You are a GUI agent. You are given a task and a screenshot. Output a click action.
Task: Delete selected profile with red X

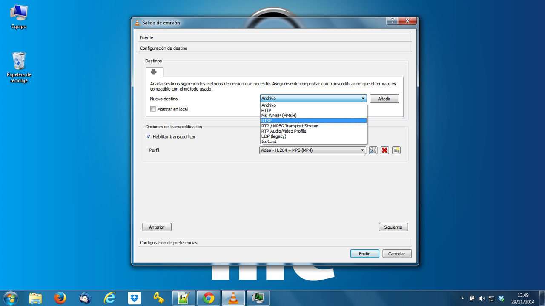coord(385,150)
